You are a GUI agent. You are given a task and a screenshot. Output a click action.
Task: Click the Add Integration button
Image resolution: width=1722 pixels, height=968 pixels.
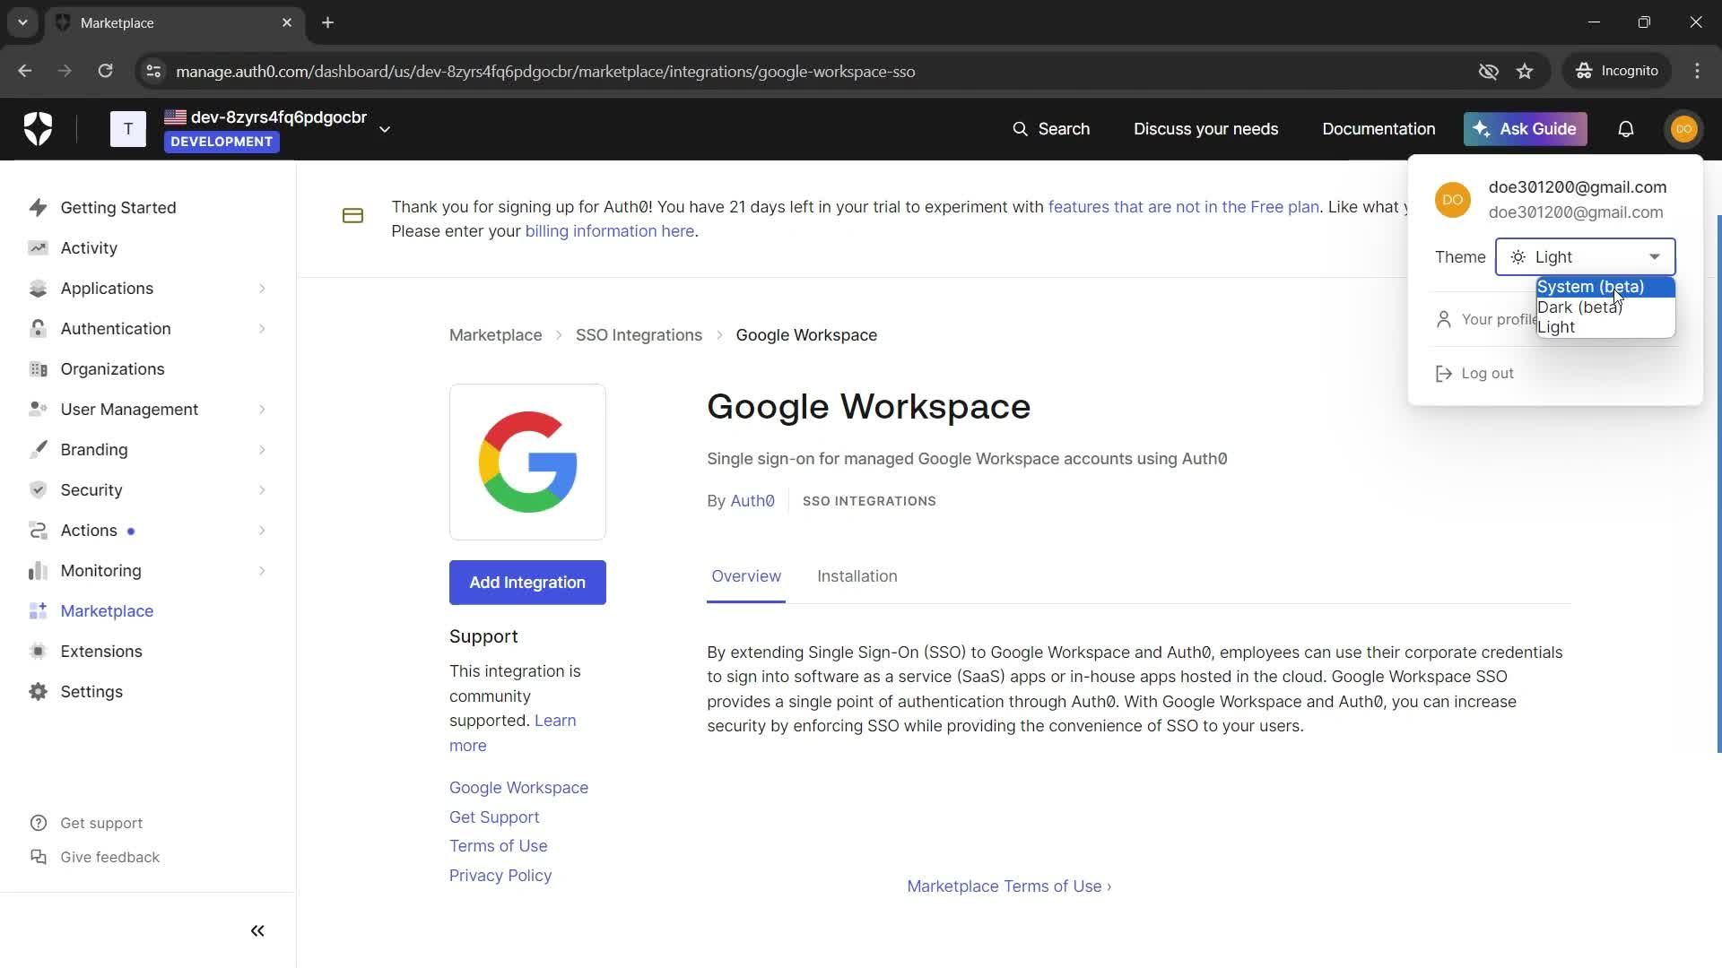[x=527, y=583]
